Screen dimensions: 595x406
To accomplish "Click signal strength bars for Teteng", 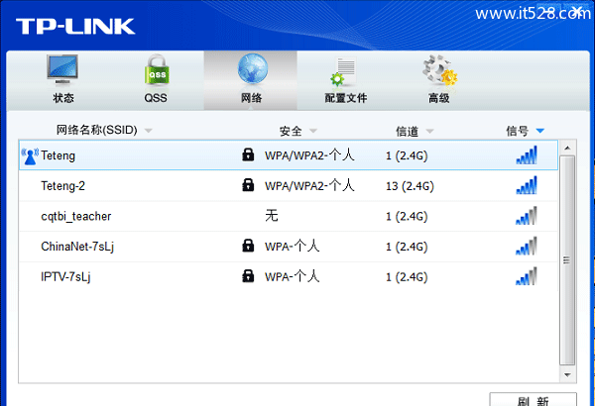I will click(x=527, y=155).
